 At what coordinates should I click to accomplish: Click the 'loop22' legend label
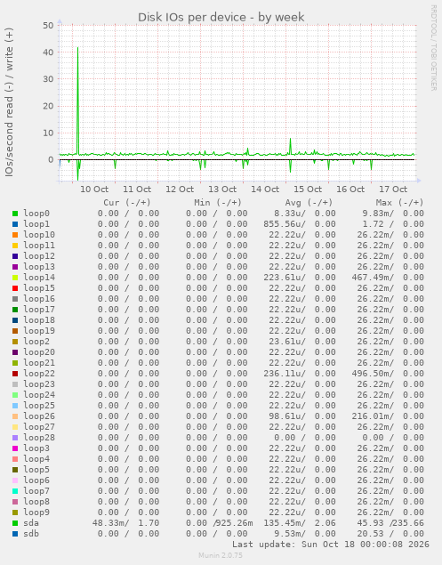point(39,374)
